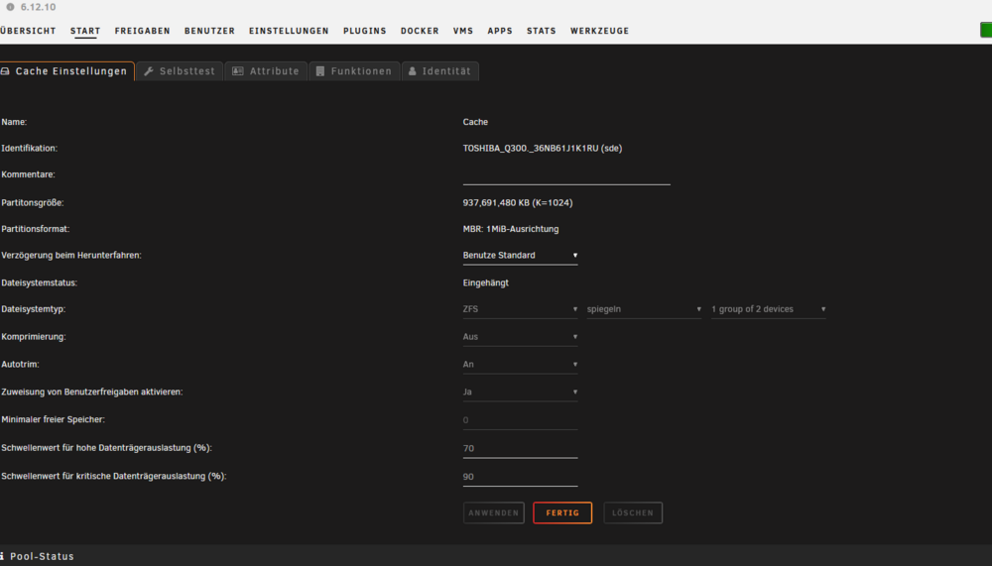
Task: Click the Pool-Status section header
Action: click(x=496, y=556)
